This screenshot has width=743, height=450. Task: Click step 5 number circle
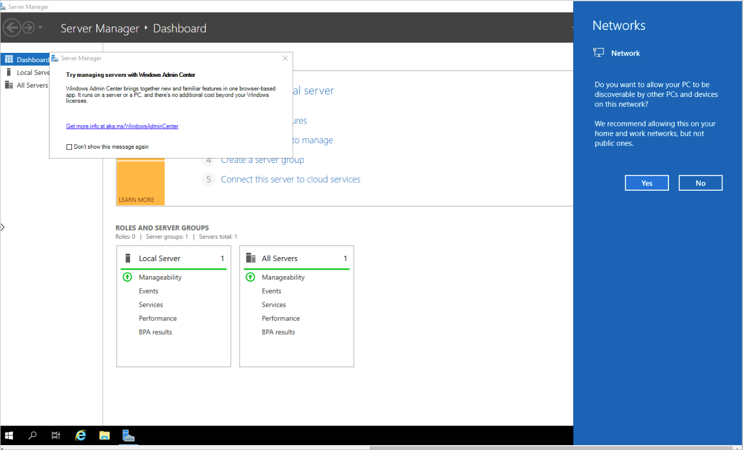pos(208,179)
